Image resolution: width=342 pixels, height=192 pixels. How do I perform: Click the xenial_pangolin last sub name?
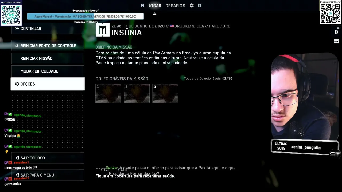pyautogui.click(x=306, y=148)
